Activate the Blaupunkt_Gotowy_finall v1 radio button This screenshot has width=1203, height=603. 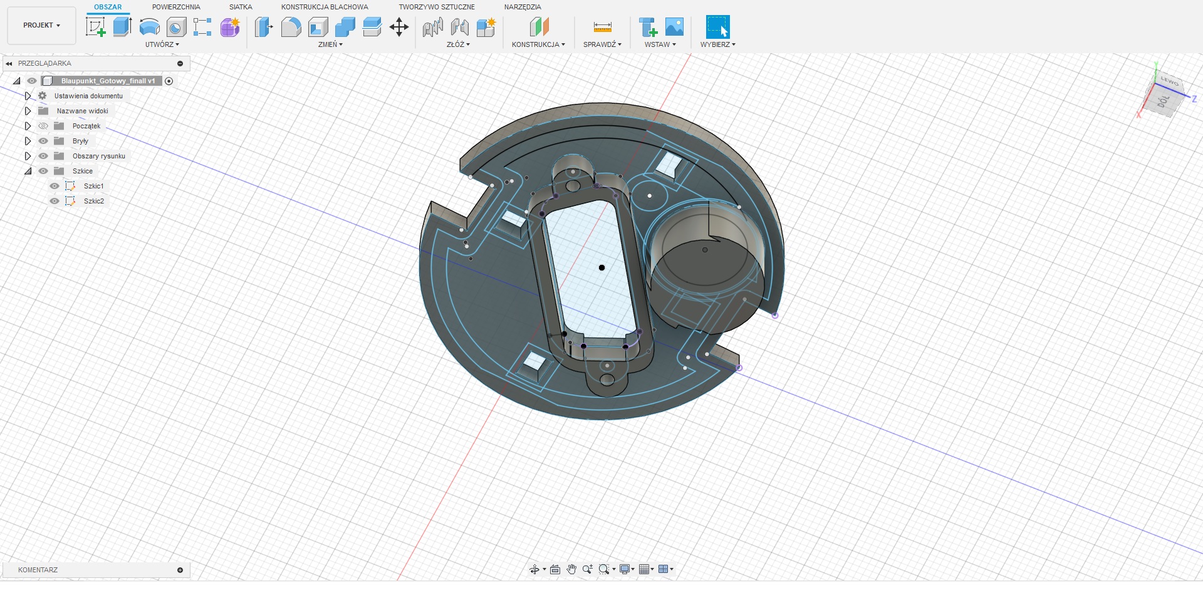point(169,81)
